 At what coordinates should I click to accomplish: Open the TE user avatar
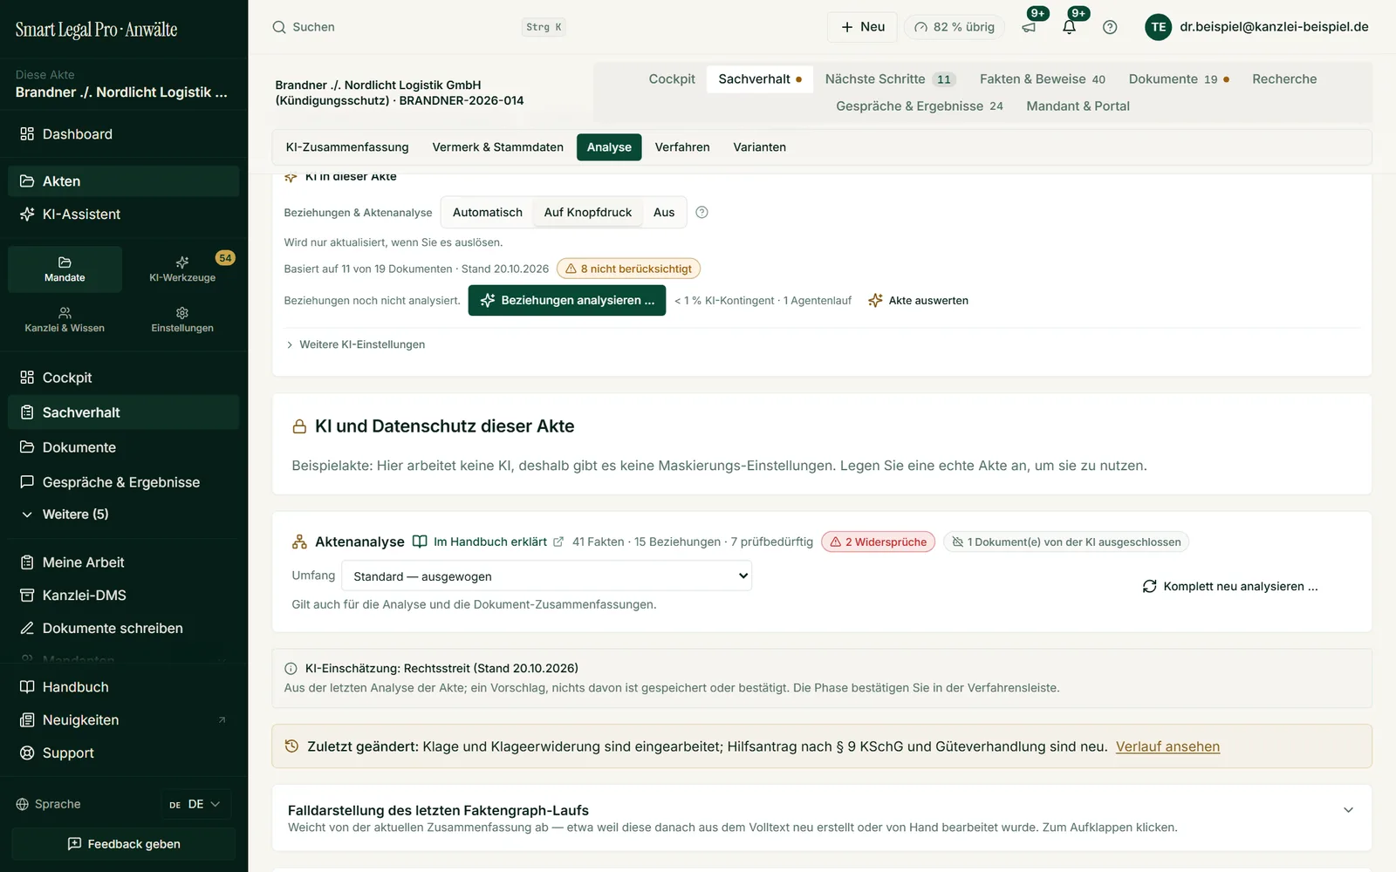1158,27
